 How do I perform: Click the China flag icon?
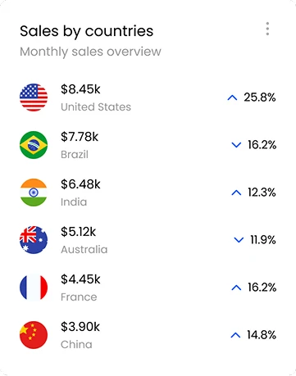[34, 335]
